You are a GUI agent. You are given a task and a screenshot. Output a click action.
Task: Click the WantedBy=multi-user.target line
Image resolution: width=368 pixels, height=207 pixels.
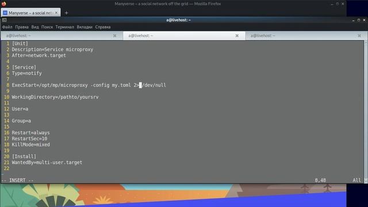[x=47, y=162]
